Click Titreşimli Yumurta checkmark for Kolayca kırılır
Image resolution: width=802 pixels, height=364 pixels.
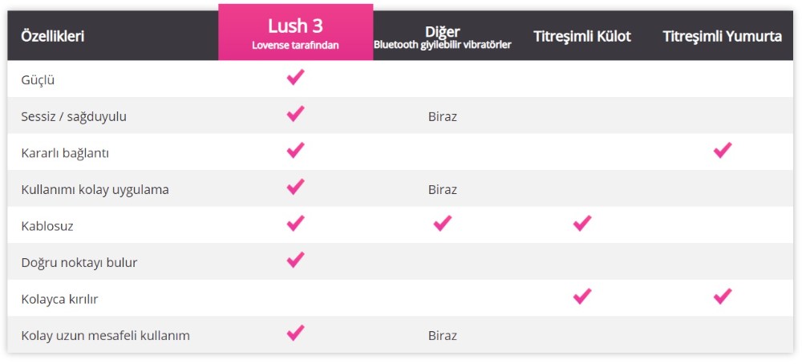(723, 297)
